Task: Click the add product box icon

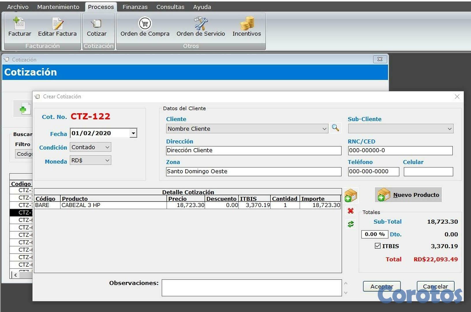Action: (351, 196)
